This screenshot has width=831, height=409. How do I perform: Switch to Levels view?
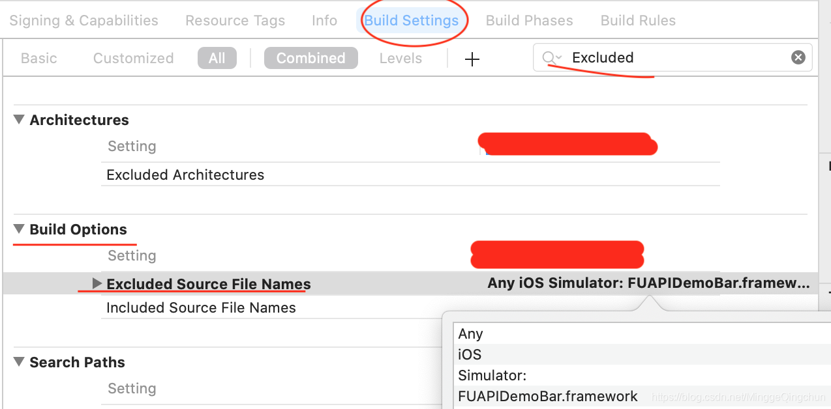[400, 59]
